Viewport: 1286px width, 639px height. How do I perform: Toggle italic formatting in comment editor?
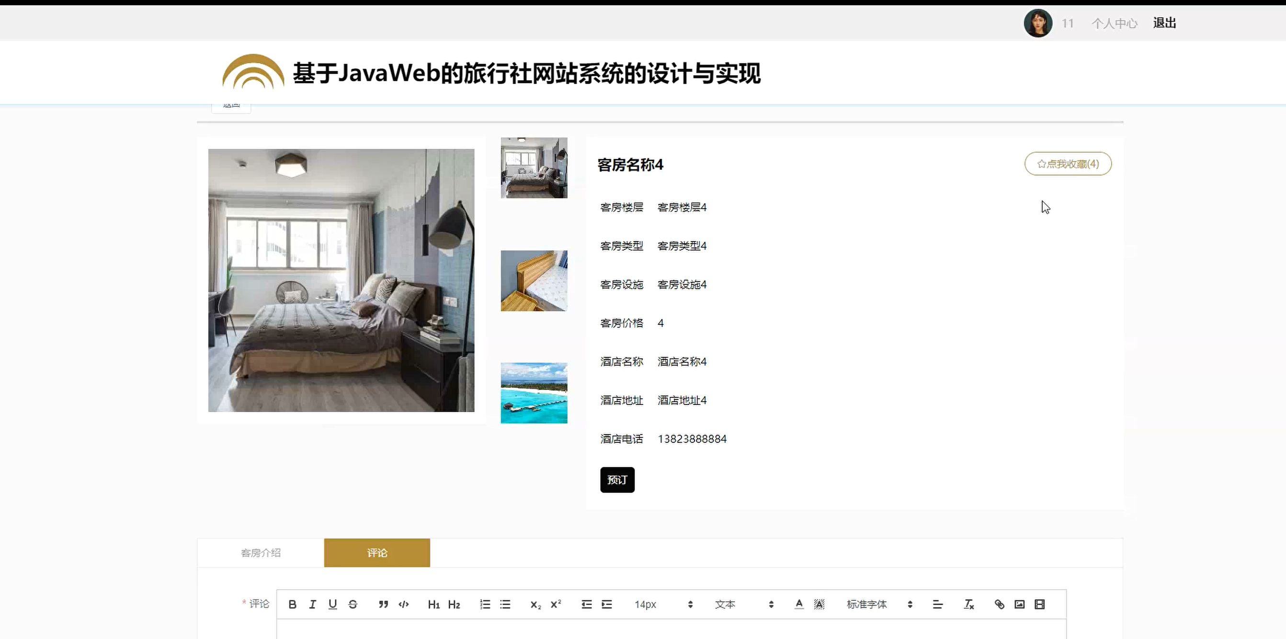[x=312, y=604]
